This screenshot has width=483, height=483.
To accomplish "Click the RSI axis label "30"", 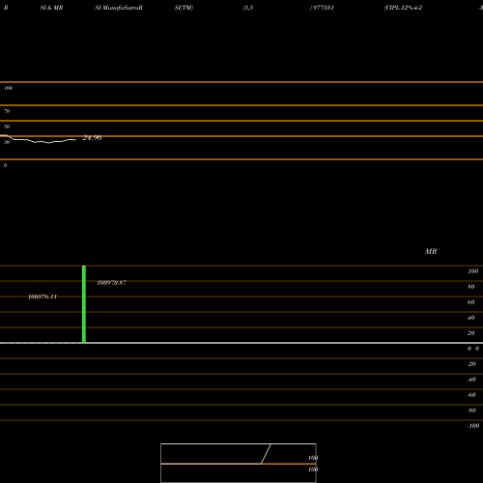I will (7, 142).
